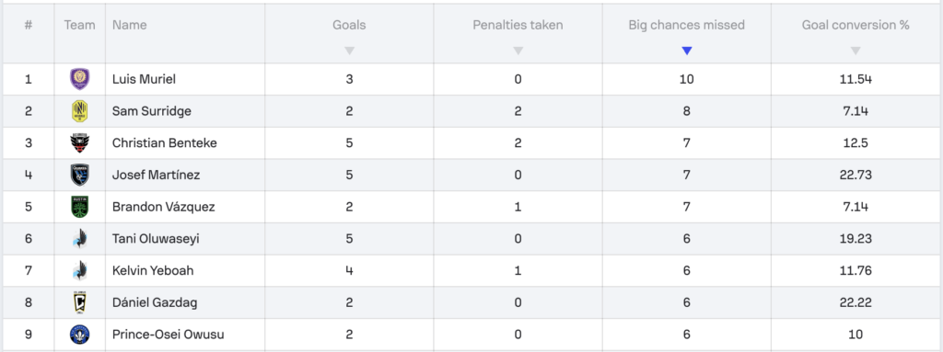This screenshot has height=352, width=943.
Task: Open CF Montréal crest beside Prince-Osei Owusu
Action: tap(79, 334)
